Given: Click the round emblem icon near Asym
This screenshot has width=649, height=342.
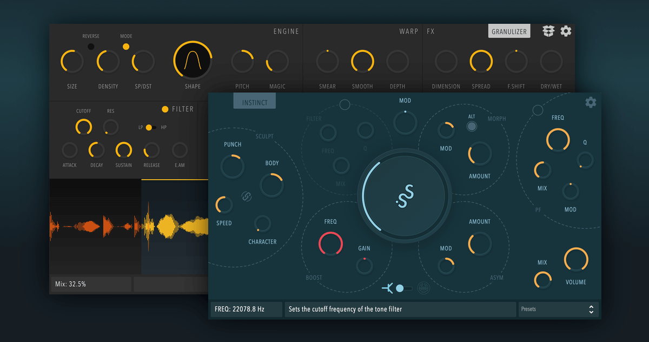Looking at the screenshot, I should click(425, 288).
